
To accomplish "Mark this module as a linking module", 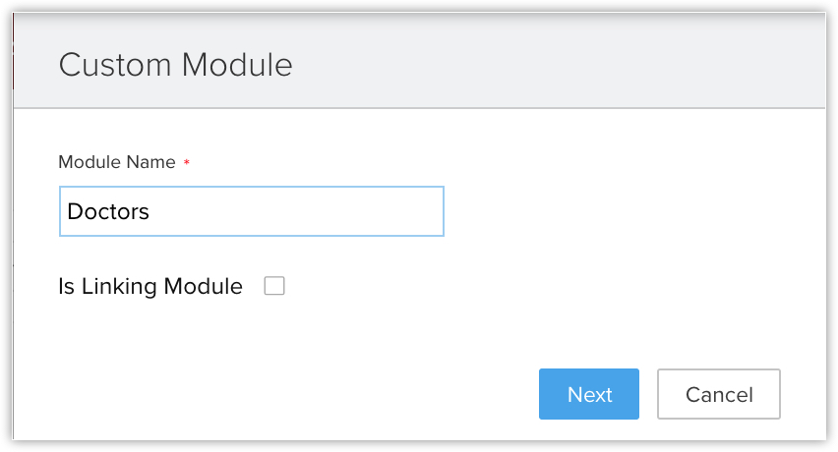I will point(274,286).
